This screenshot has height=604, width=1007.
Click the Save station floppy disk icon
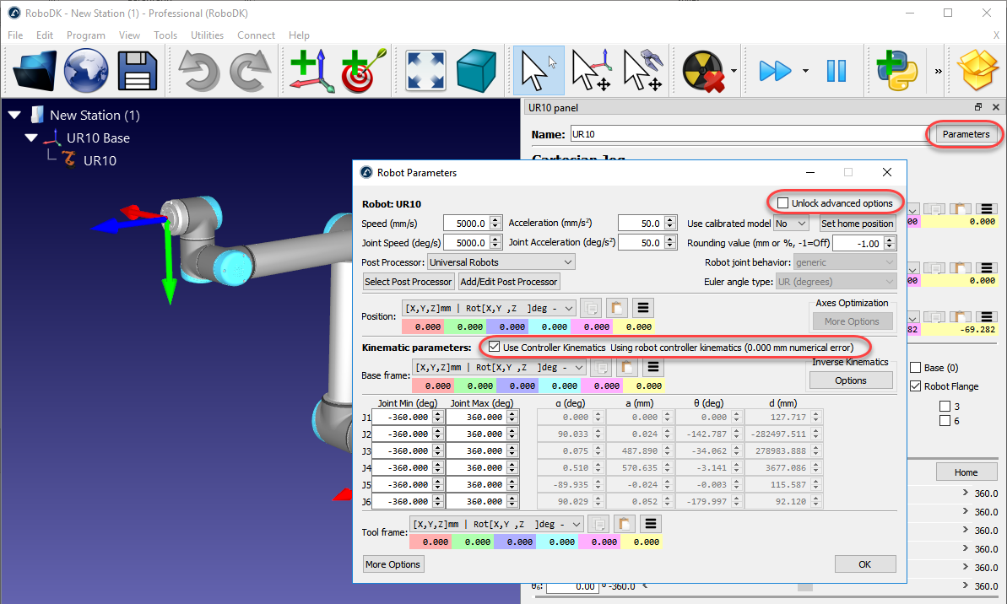138,71
